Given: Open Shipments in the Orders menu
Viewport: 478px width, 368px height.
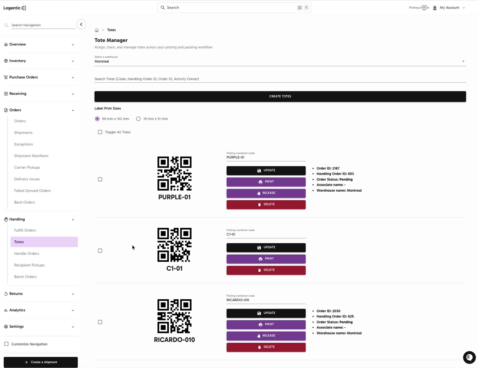Looking at the screenshot, I should 23,133.
